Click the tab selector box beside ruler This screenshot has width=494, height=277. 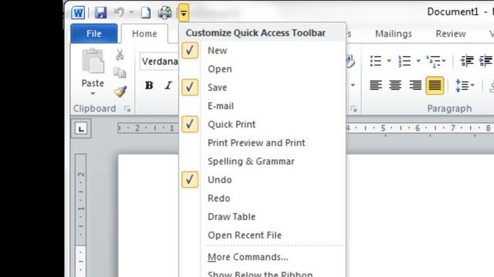[81, 128]
